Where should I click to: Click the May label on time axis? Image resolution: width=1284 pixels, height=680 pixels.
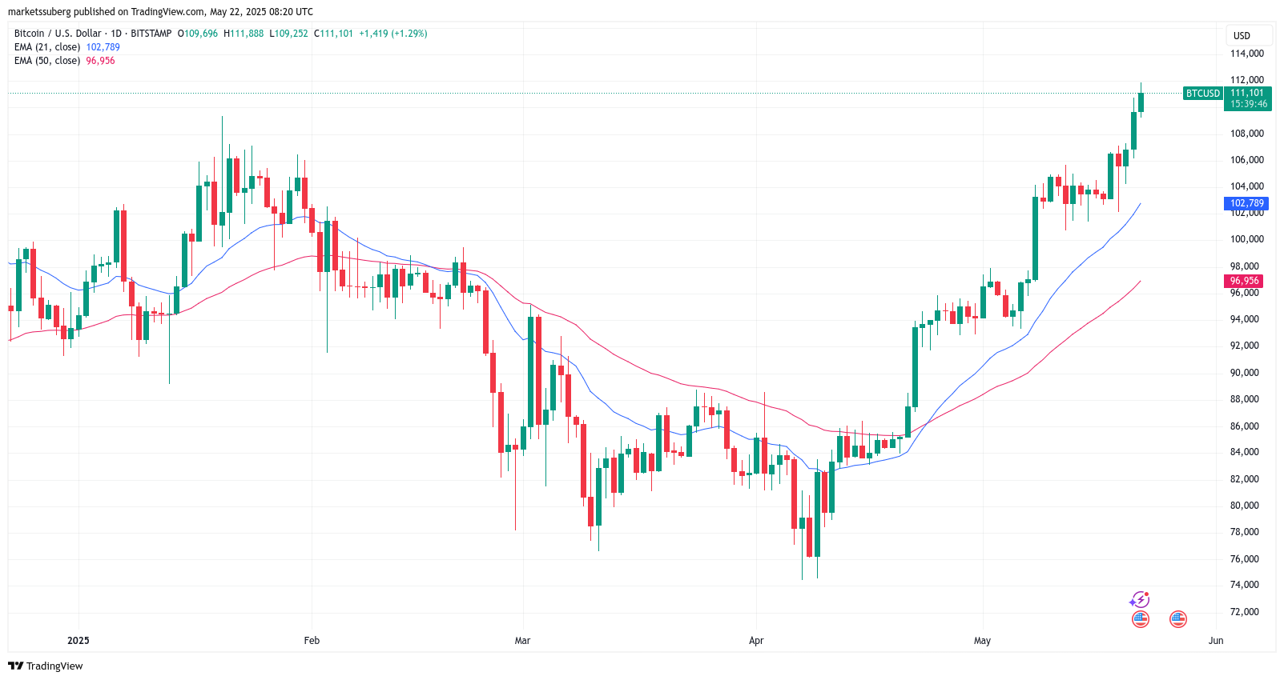(982, 640)
